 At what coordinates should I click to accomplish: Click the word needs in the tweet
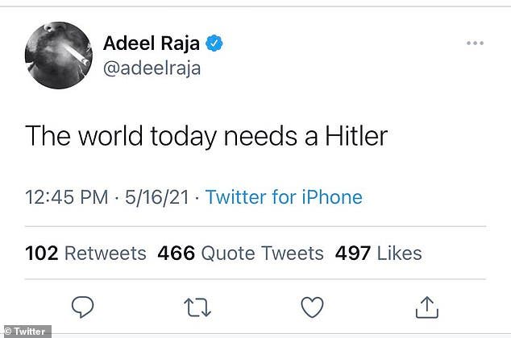pos(260,136)
